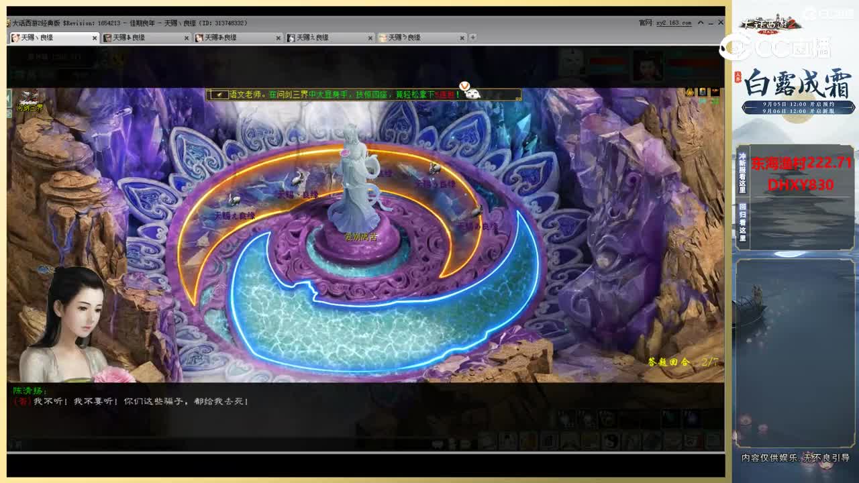
Task: Close the 天赐ま良缘 tab
Action: coord(186,38)
